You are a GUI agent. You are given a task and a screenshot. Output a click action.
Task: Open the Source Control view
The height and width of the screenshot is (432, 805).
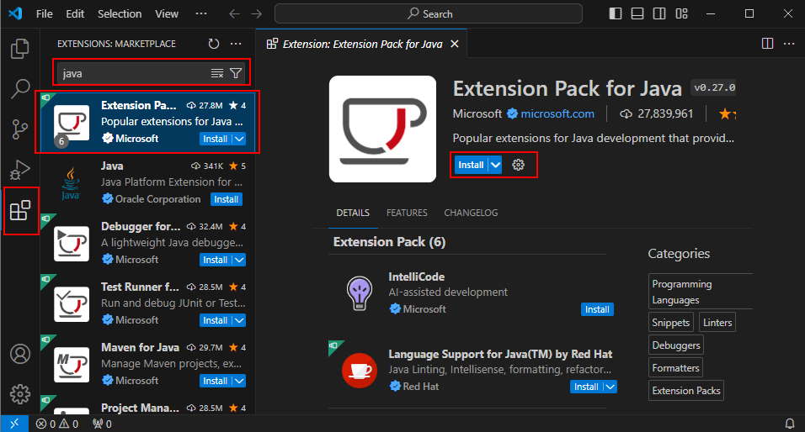pos(20,129)
